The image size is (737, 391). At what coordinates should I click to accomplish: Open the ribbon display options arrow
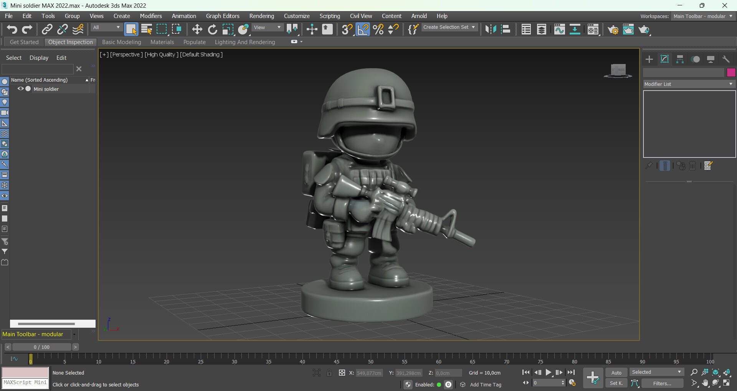(x=301, y=42)
